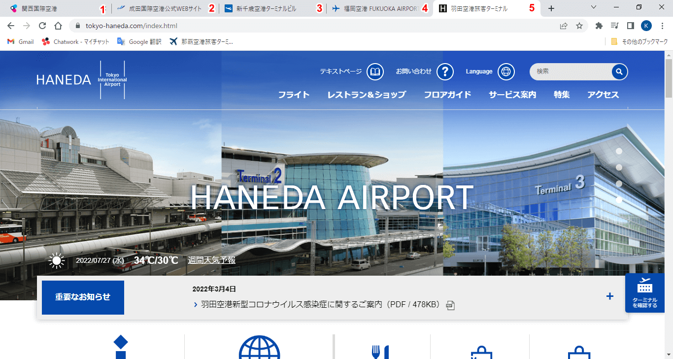Click the お問い合わせ text link
Viewport: 673px width, 359px height.
414,72
